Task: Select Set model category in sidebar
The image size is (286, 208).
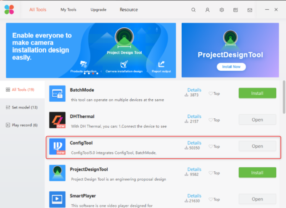Action: coord(22,107)
